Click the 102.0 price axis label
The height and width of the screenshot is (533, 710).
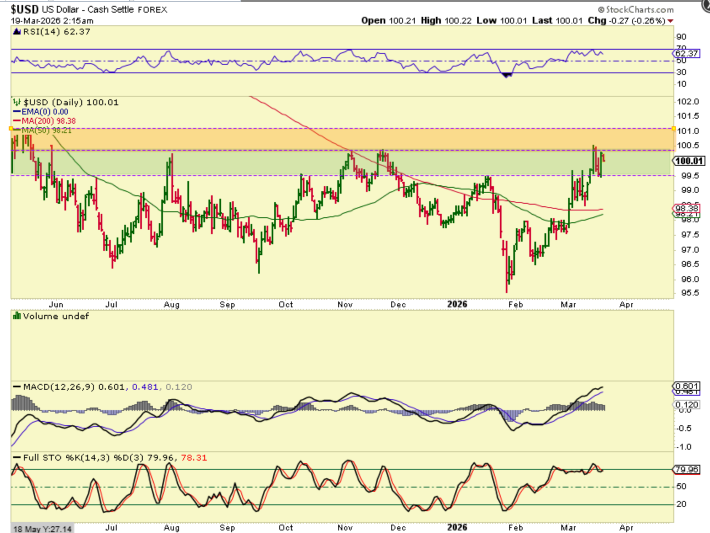[688, 101]
